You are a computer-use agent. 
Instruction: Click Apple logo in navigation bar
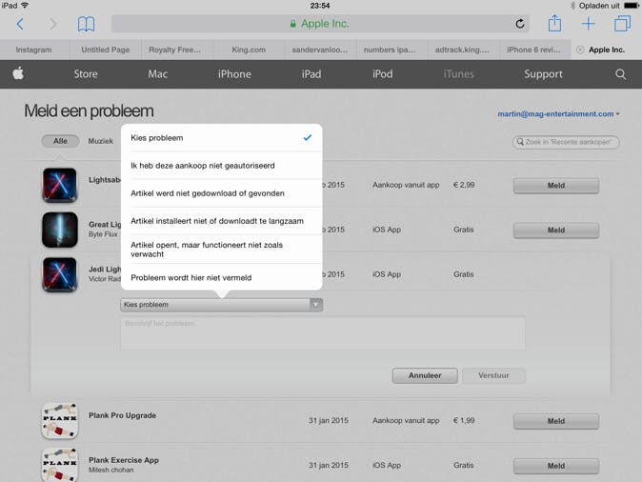click(x=18, y=73)
